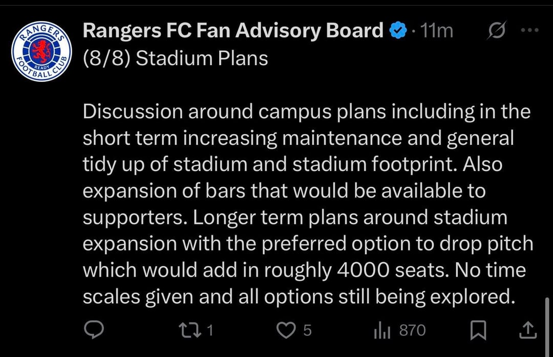Open the view analytics bar chart icon

(x=382, y=331)
